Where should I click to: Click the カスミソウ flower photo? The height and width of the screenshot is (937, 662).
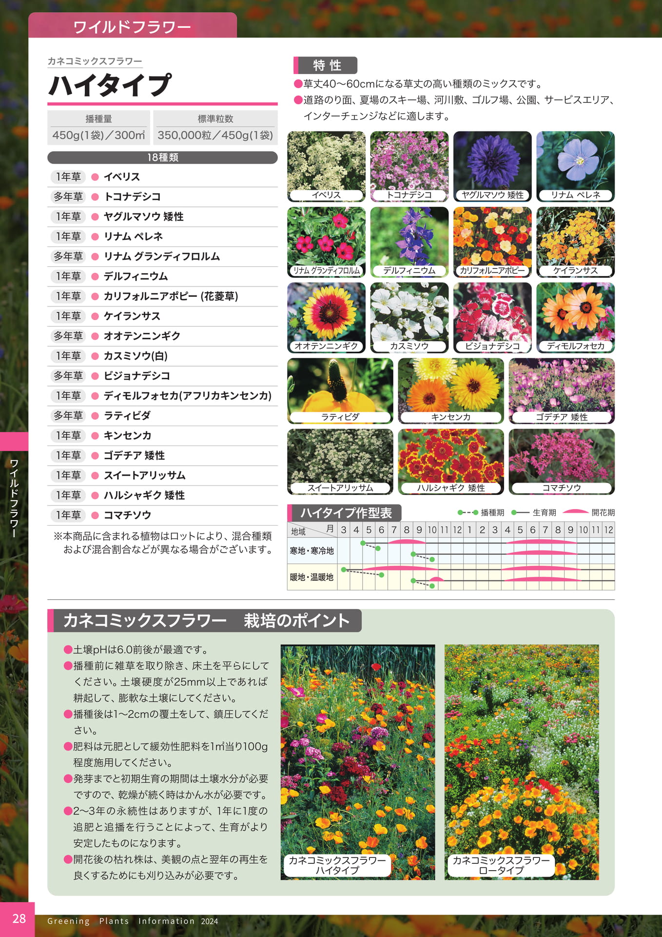pos(409,318)
